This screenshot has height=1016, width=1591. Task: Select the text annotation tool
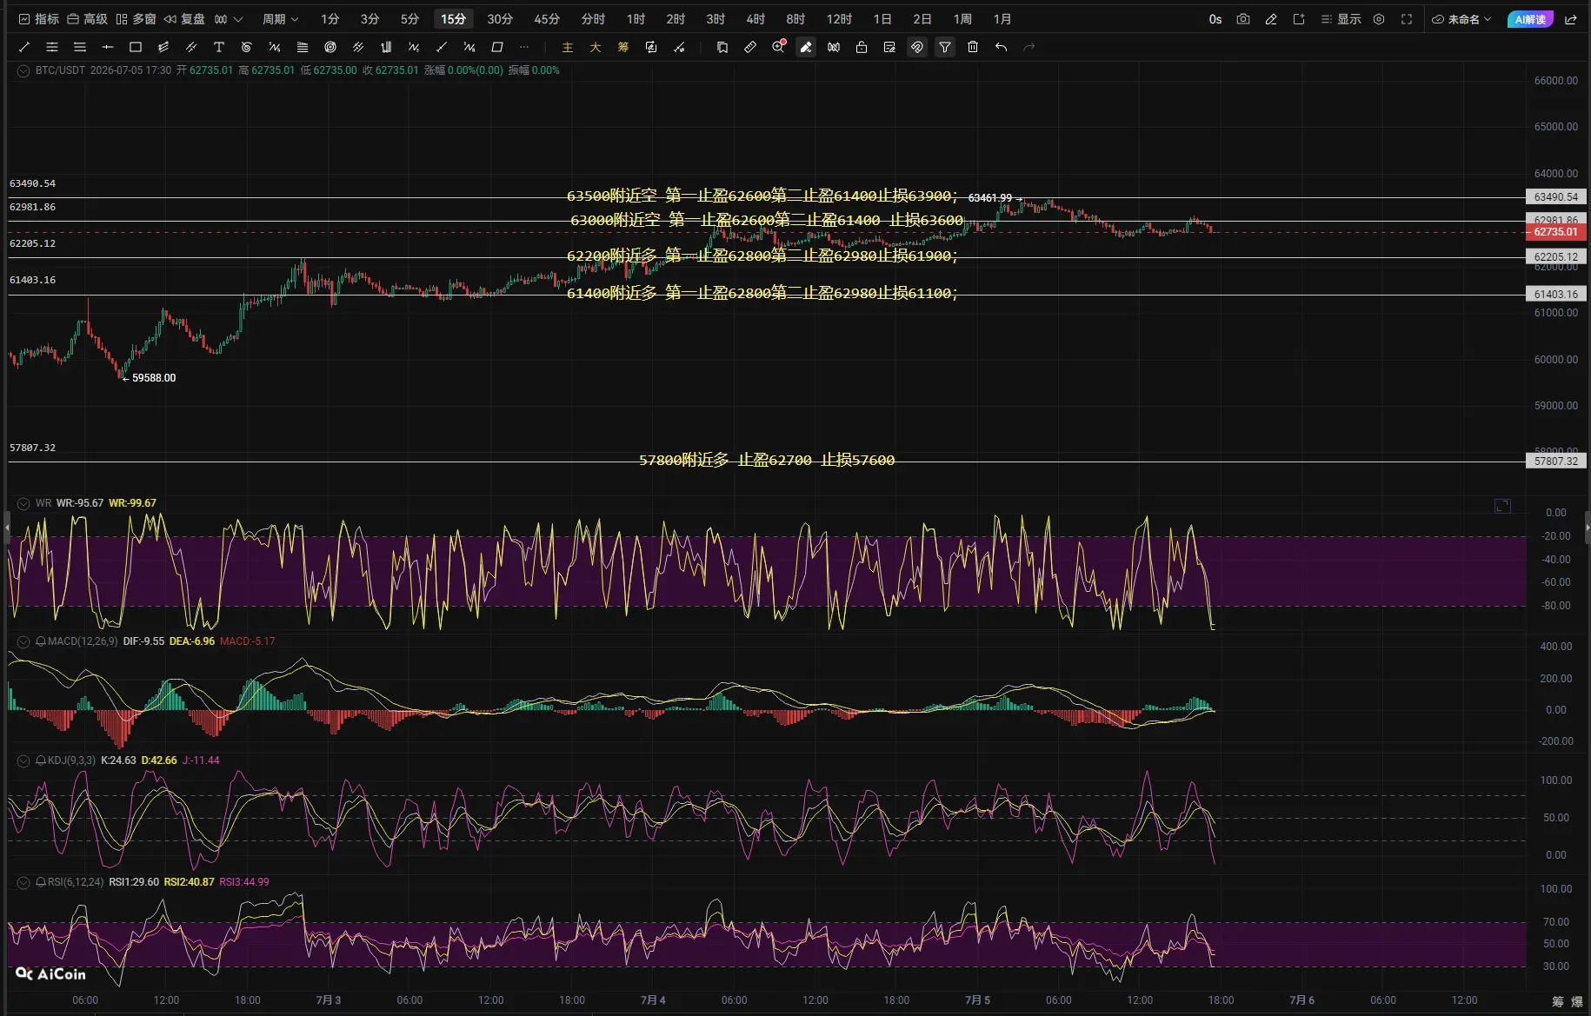click(x=219, y=47)
